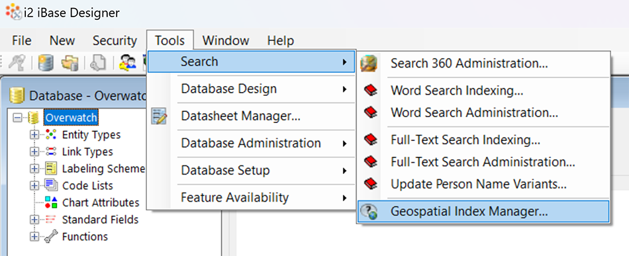
Task: Open the File menu
Action: point(22,40)
